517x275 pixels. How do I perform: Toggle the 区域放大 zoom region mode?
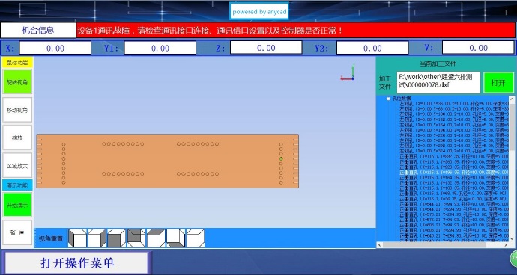click(x=17, y=166)
